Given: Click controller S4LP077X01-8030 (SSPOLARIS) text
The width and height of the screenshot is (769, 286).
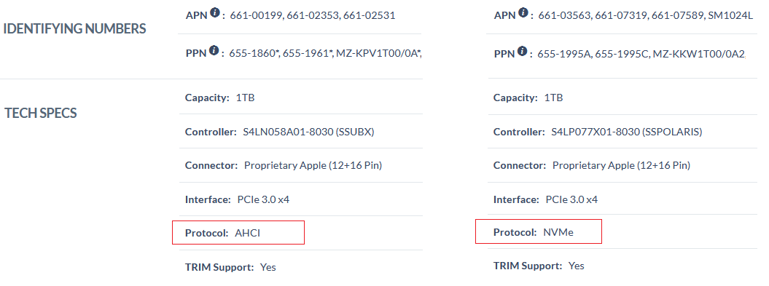Looking at the screenshot, I should pyautogui.click(x=627, y=132).
